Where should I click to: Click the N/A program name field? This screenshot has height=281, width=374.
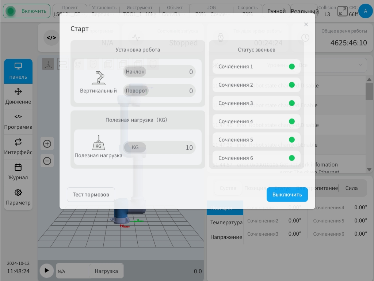coord(73,271)
